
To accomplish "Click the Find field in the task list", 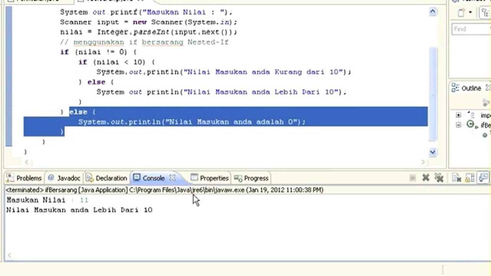I will [471, 29].
